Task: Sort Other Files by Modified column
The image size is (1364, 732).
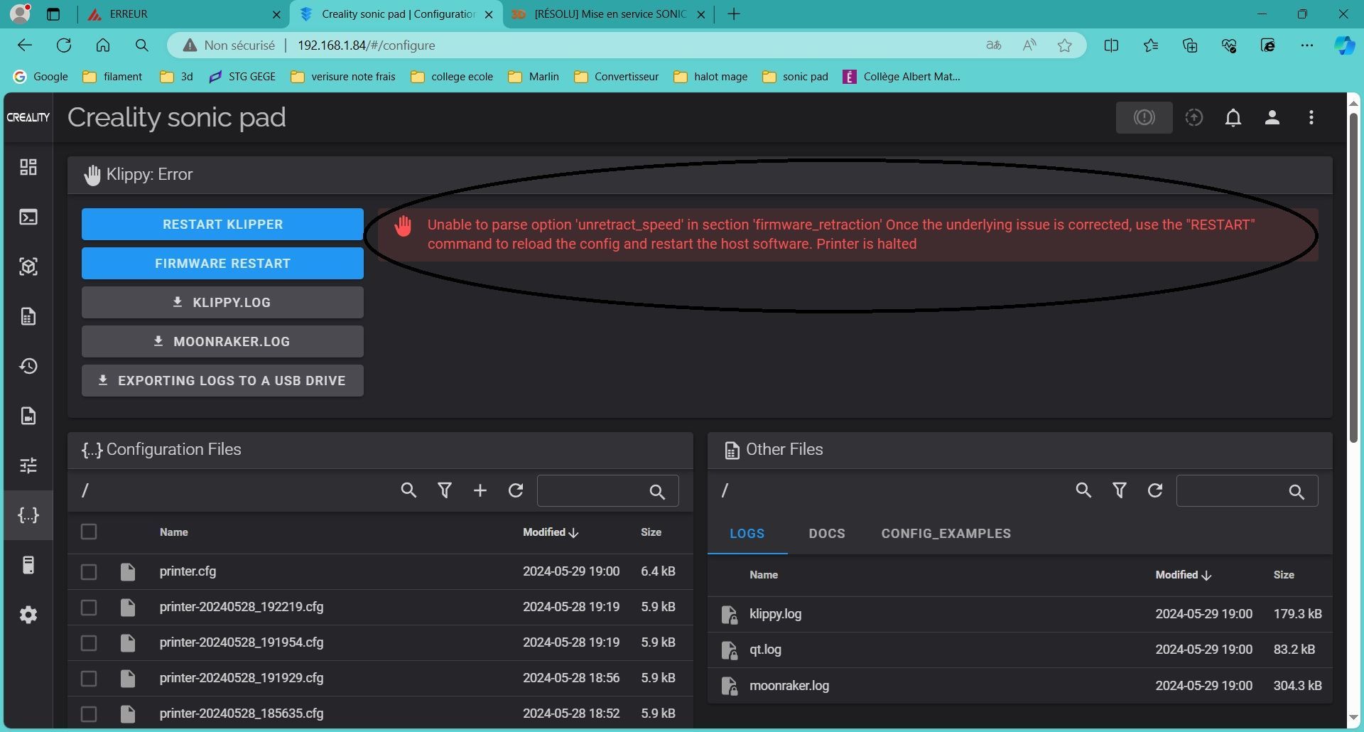Action: pos(1183,575)
